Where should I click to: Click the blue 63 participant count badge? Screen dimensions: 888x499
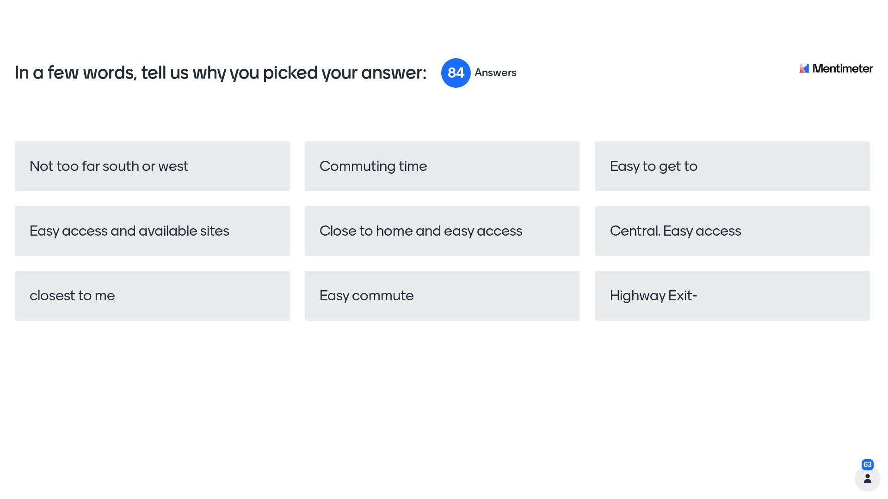867,464
